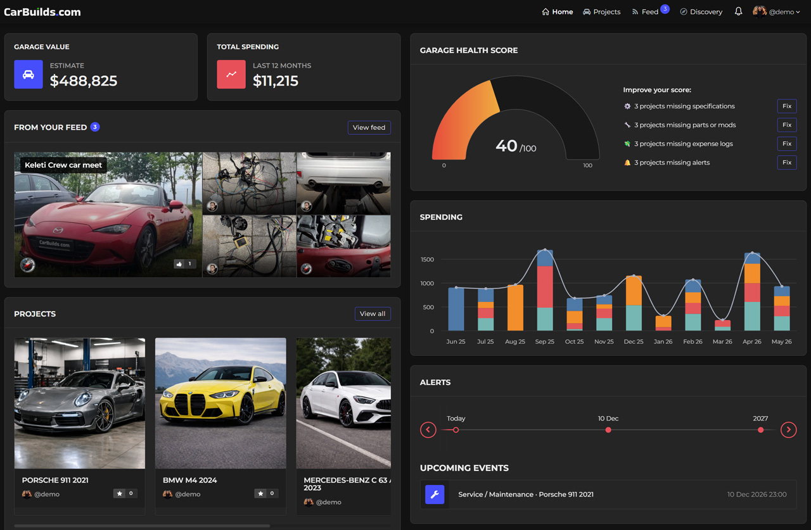
Task: Open the red engine bay feed photo
Action: point(344,246)
